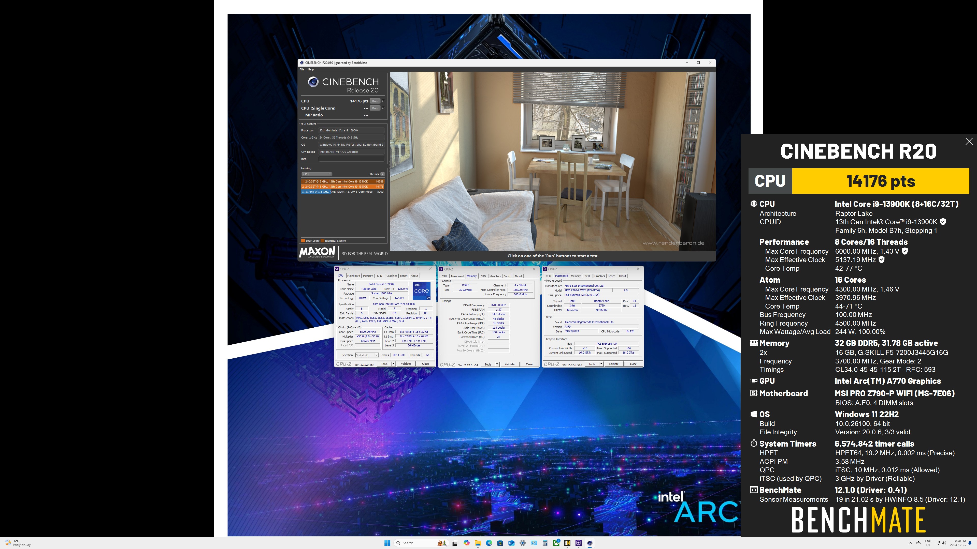This screenshot has width=977, height=549.
Task: Open the Windows Start menu
Action: click(x=387, y=543)
